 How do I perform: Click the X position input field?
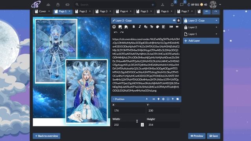coord(129,110)
